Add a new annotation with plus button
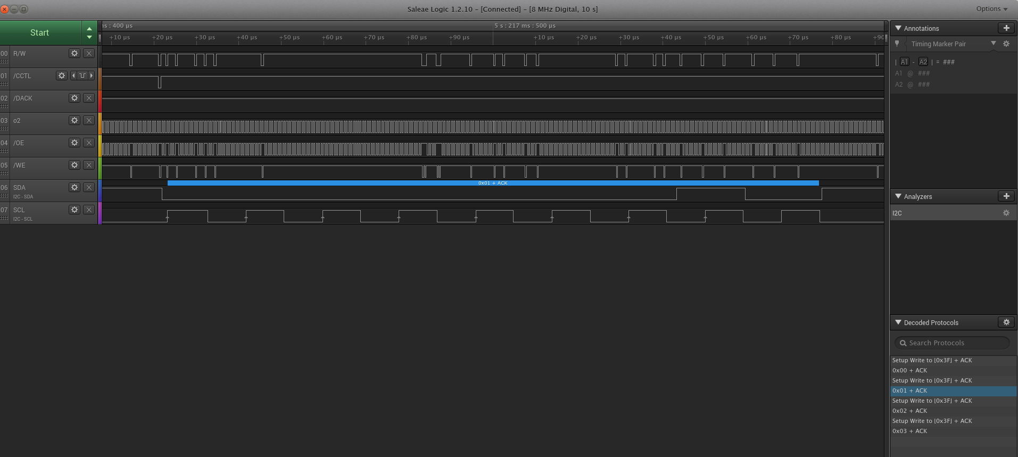 1006,28
